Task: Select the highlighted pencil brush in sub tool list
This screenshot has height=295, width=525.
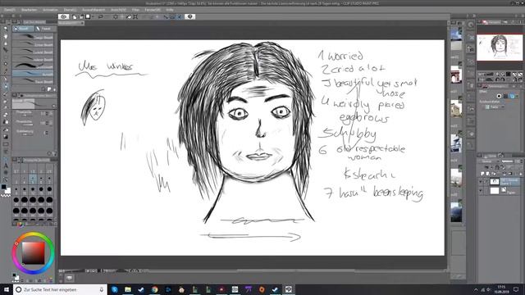Action: click(x=33, y=74)
